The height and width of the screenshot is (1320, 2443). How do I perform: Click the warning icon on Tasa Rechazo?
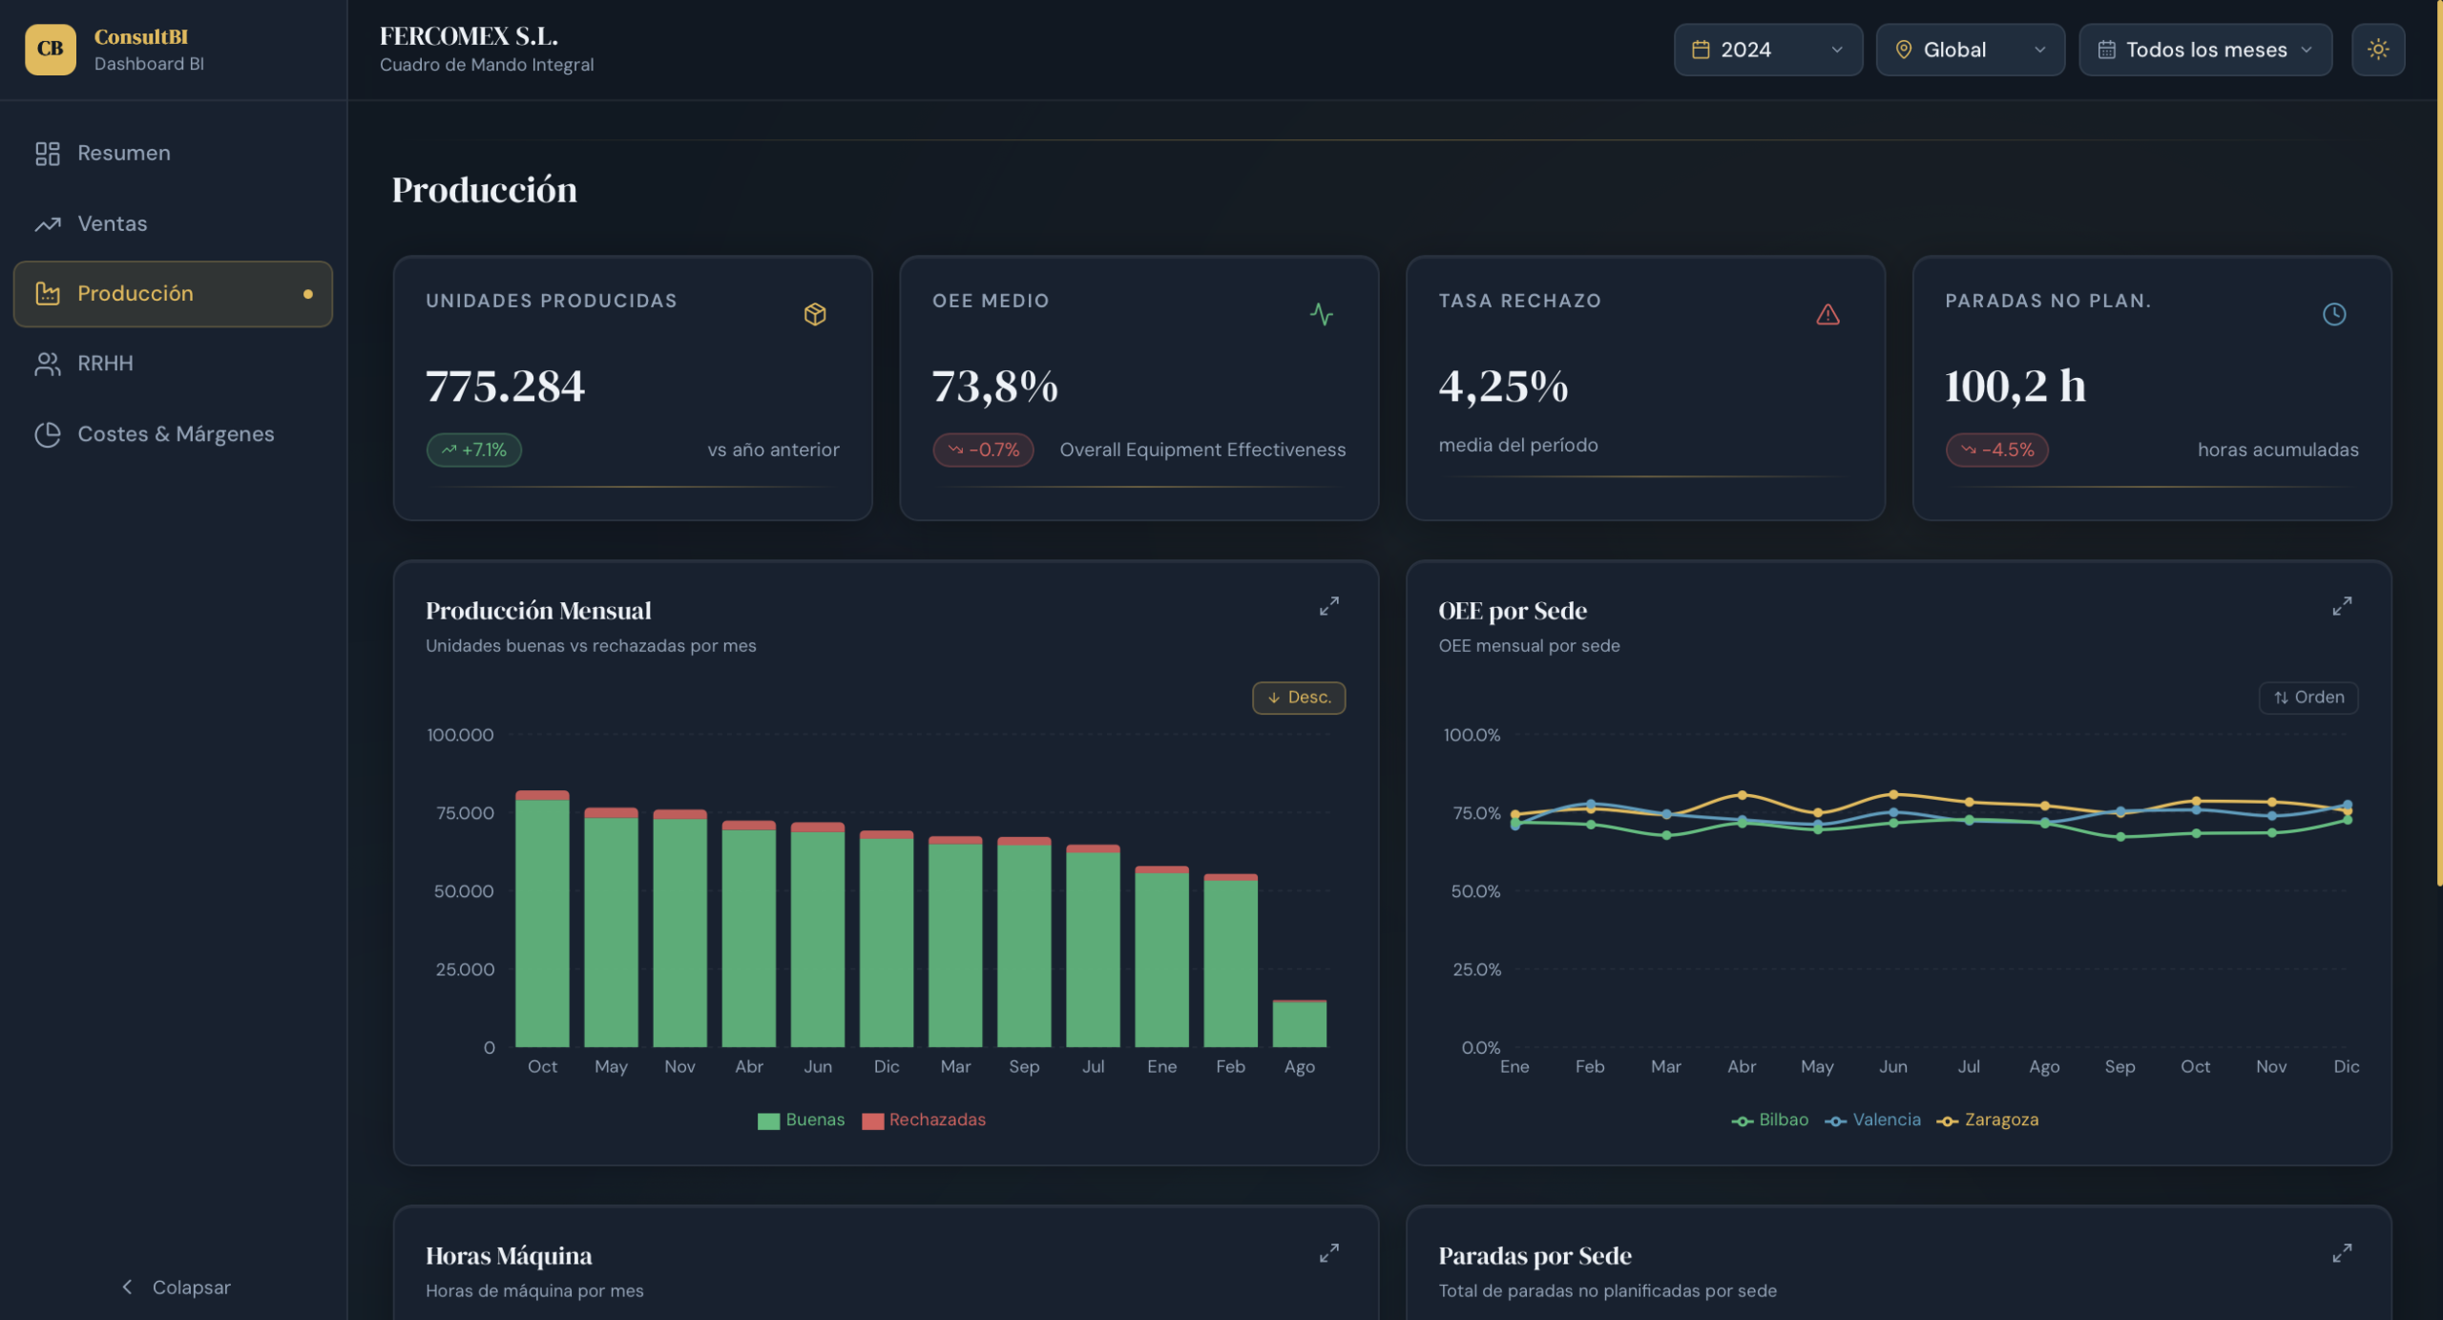coord(1827,314)
